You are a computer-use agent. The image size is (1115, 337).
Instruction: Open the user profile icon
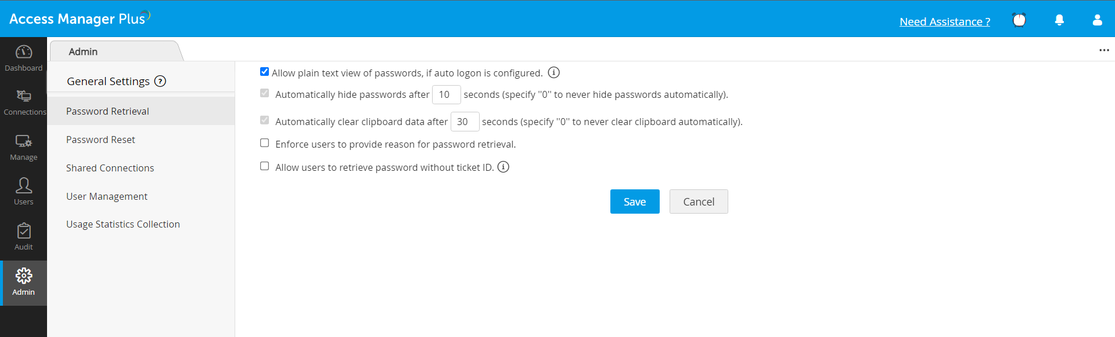1097,20
